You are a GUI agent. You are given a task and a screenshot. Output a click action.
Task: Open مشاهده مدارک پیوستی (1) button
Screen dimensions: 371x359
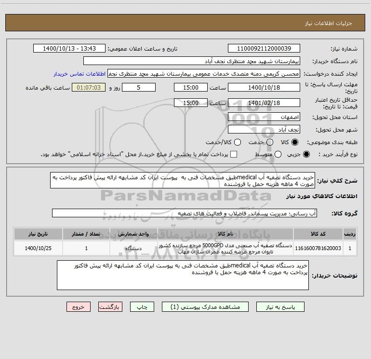click(205, 307)
